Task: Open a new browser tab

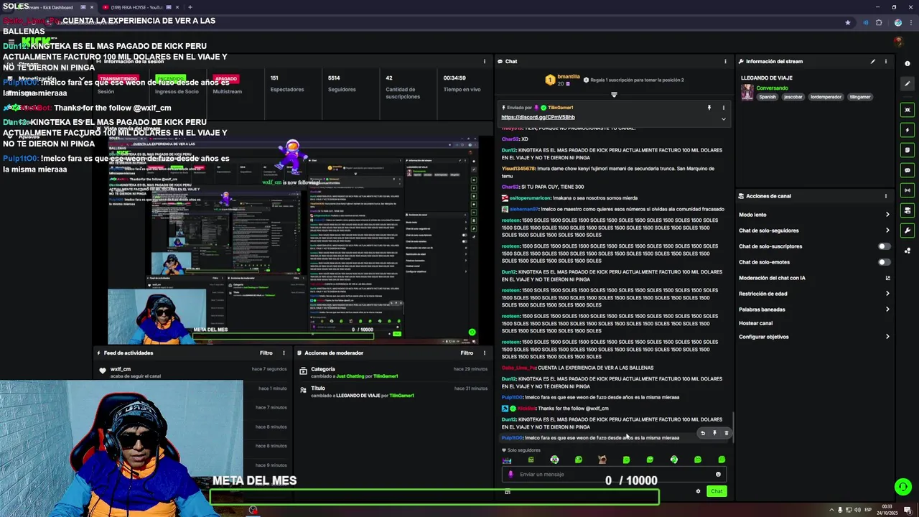Action: coord(190,7)
